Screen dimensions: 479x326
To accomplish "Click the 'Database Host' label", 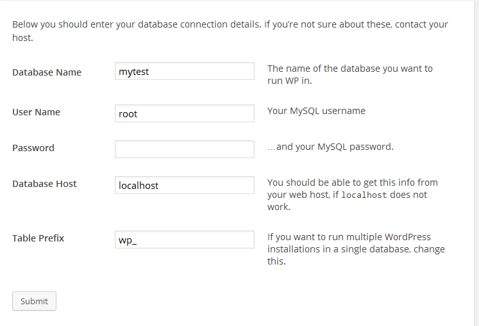I will click(x=44, y=184).
